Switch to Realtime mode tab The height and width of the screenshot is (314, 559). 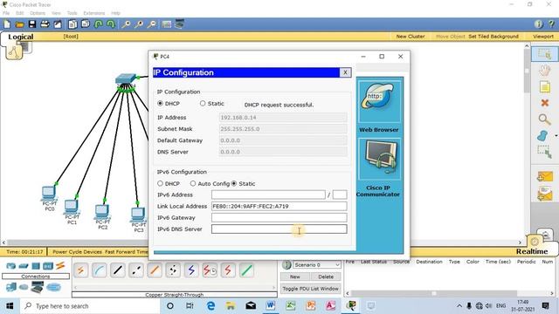tap(532, 251)
